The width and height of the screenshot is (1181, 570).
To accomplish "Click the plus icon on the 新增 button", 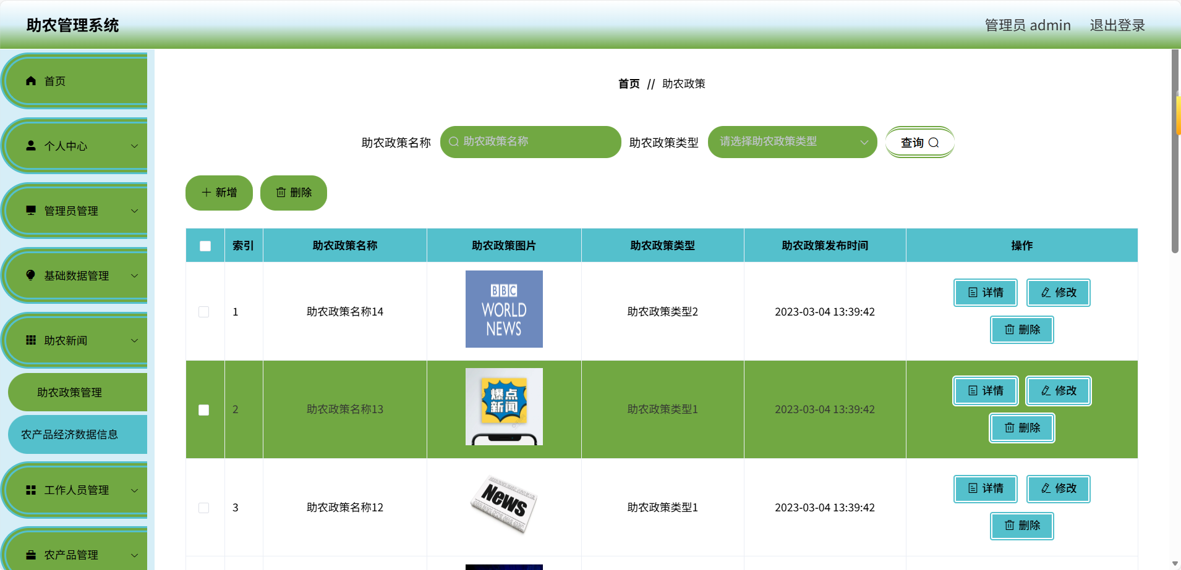I will pyautogui.click(x=207, y=193).
